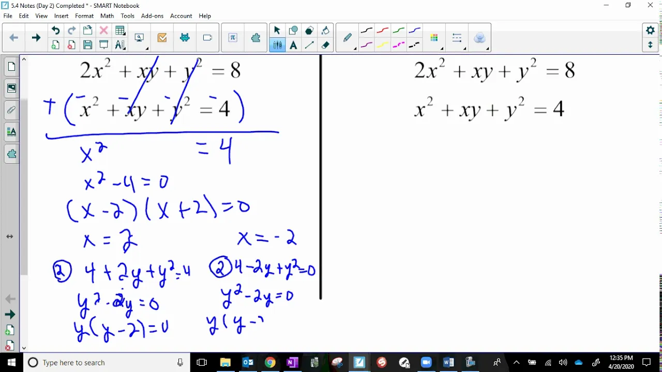Choose the Text tool

(x=293, y=45)
